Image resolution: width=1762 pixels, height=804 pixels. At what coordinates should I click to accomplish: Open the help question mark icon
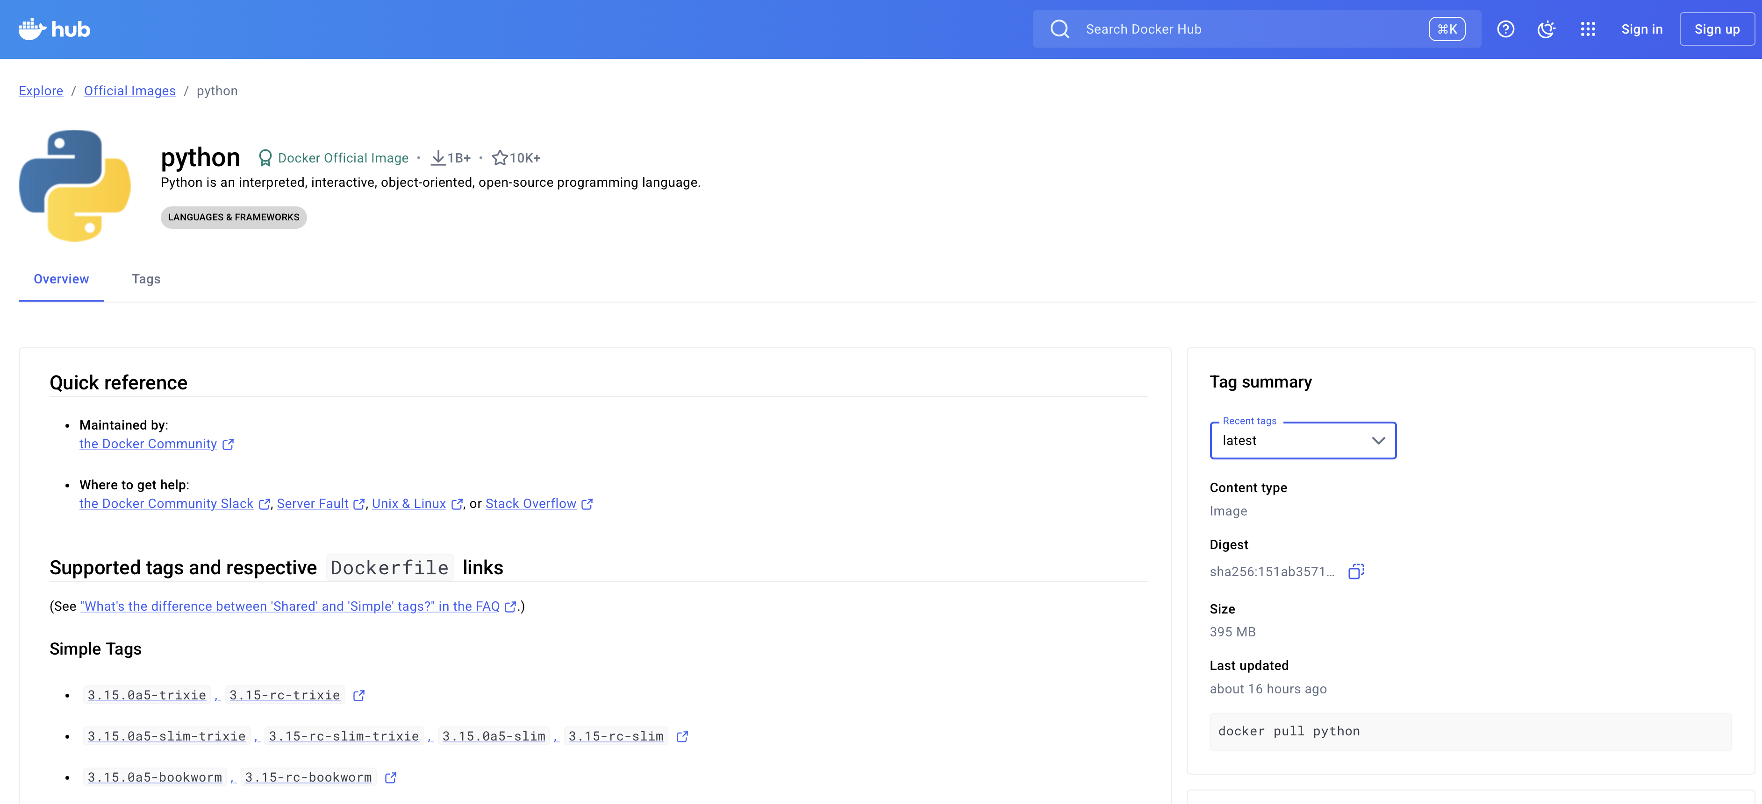pos(1505,29)
